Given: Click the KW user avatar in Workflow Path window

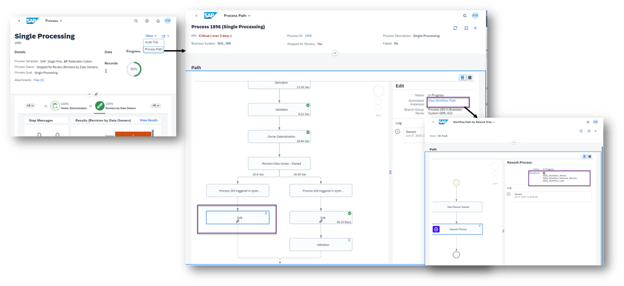Looking at the screenshot, I should 595,122.
